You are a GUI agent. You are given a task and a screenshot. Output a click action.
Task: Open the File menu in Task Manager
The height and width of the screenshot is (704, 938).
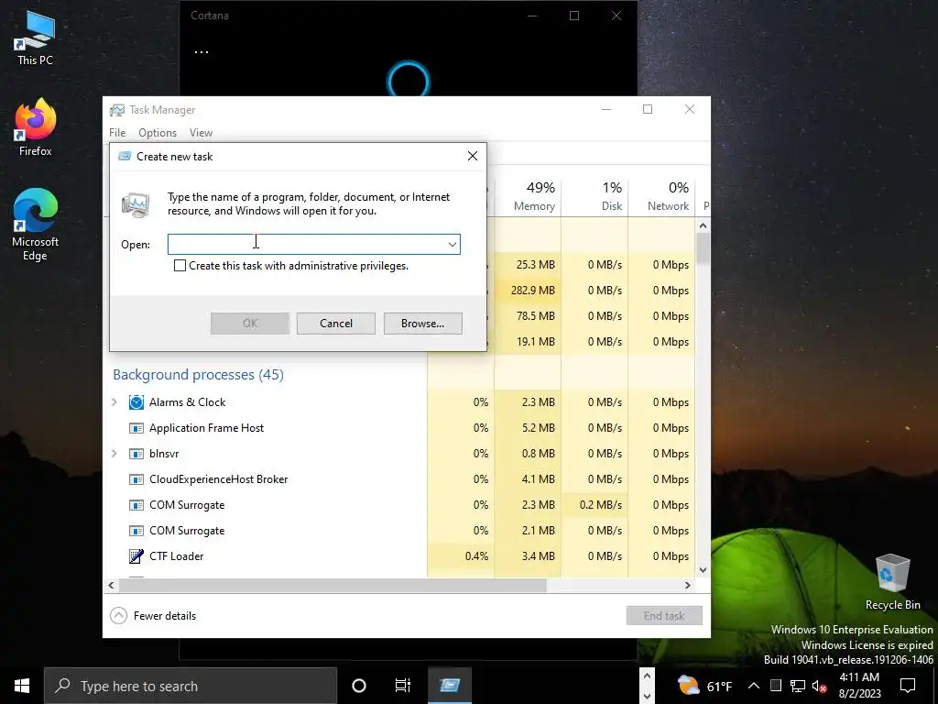[117, 133]
